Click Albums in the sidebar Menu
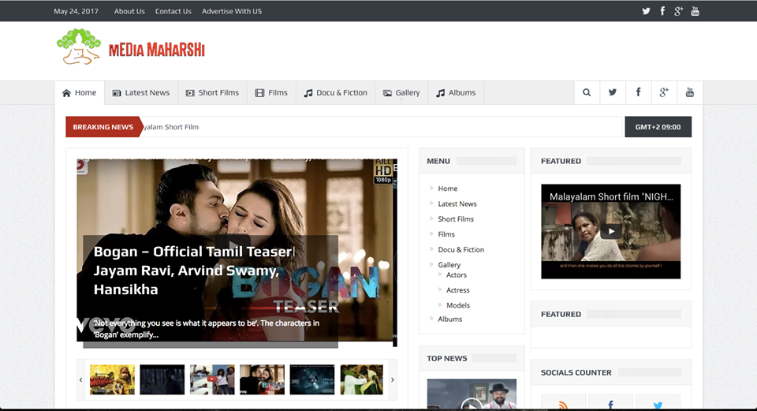Screen dimensions: 757x411 pyautogui.click(x=450, y=319)
